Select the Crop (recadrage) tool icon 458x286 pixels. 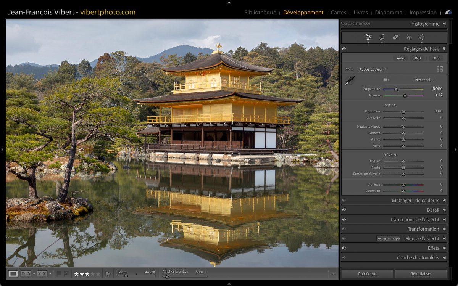coord(382,37)
